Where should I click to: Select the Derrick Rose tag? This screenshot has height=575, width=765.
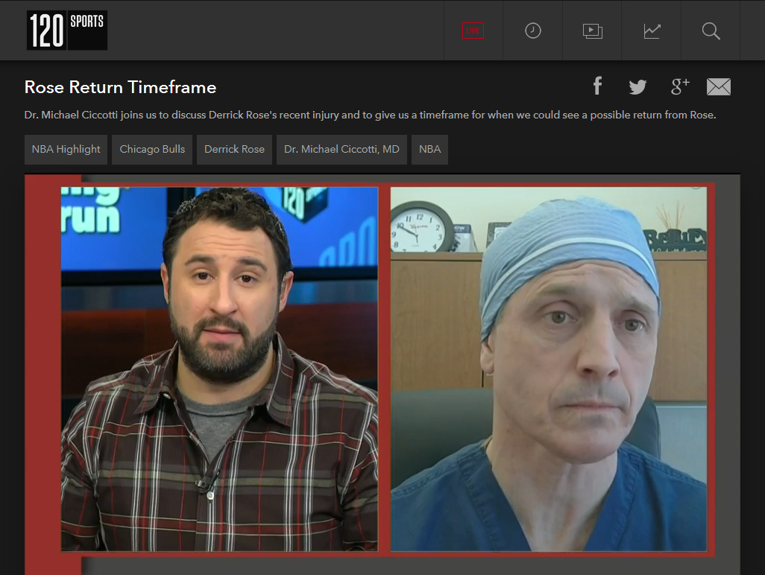(x=234, y=149)
